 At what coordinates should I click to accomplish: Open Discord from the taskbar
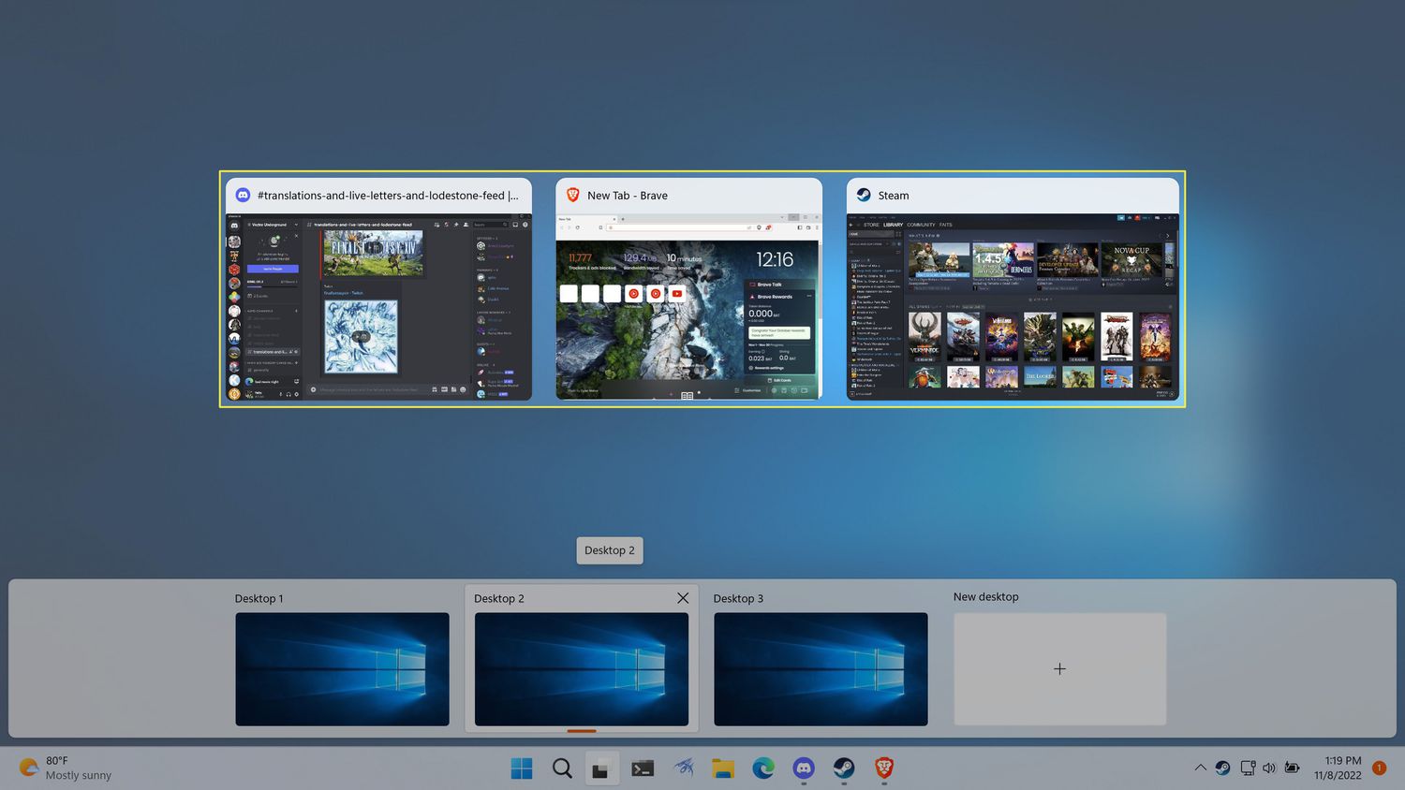(804, 768)
